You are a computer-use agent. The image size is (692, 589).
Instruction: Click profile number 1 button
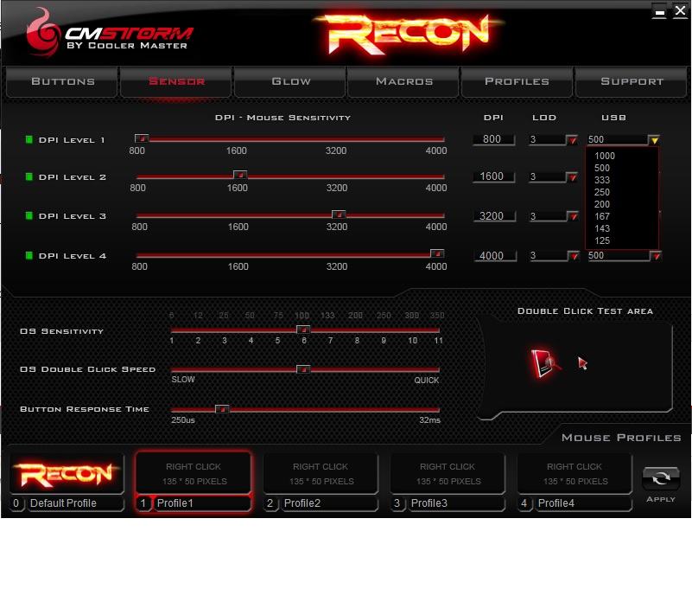143,503
